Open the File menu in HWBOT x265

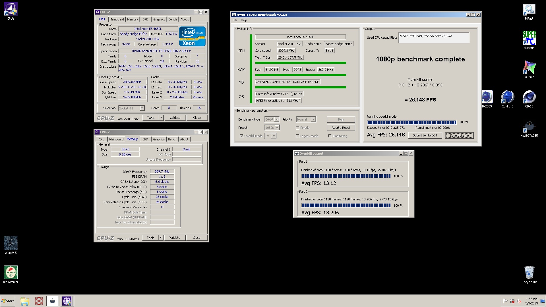235,20
